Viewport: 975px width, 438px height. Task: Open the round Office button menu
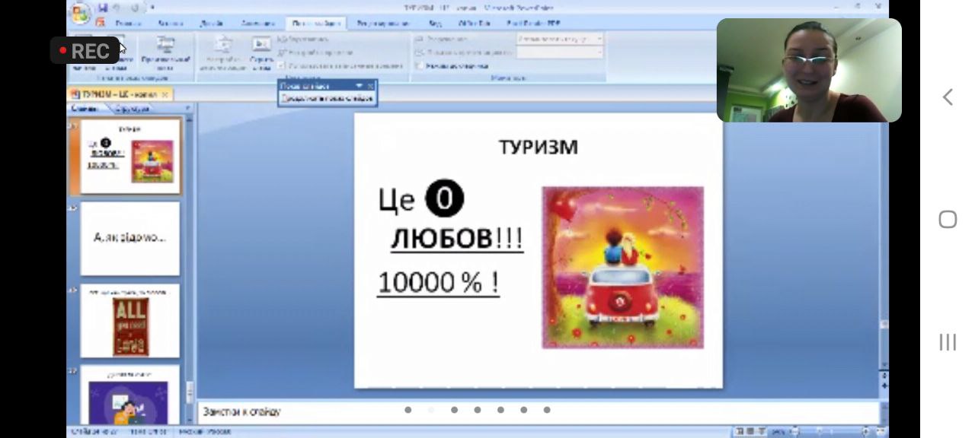pyautogui.click(x=79, y=13)
